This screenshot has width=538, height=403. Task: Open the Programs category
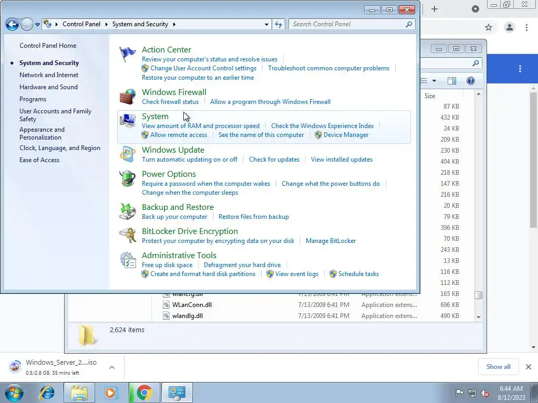pos(33,99)
